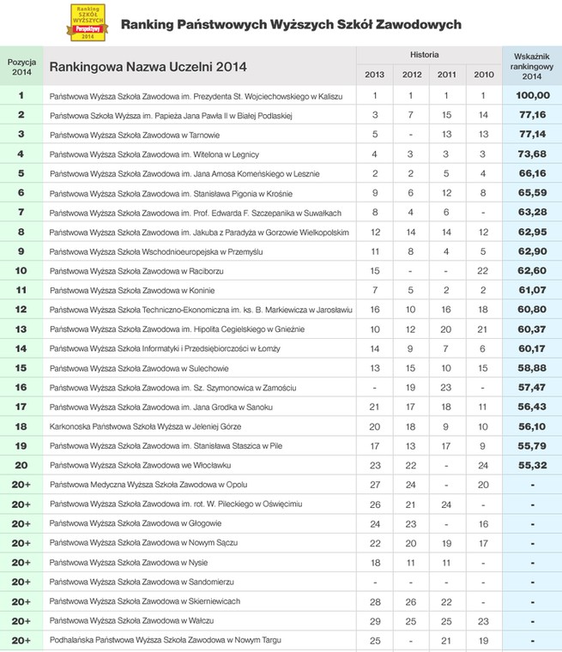Select the school name w Koninie
The width and height of the screenshot is (562, 652).
pos(132,291)
